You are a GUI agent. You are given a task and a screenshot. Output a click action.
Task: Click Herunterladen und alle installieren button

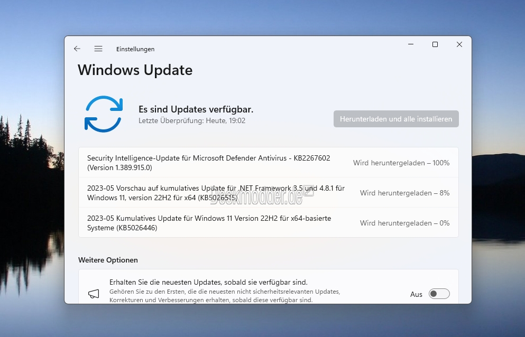coord(396,119)
